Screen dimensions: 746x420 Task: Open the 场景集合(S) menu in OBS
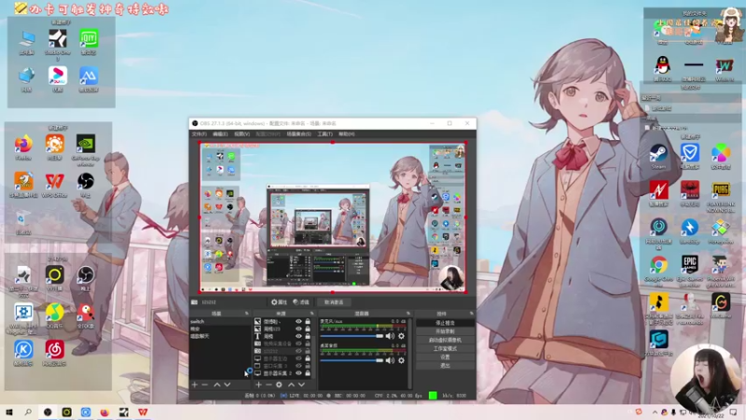(x=298, y=134)
